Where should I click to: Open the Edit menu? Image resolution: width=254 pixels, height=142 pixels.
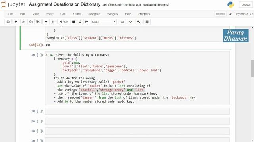pyautogui.click(x=23, y=14)
